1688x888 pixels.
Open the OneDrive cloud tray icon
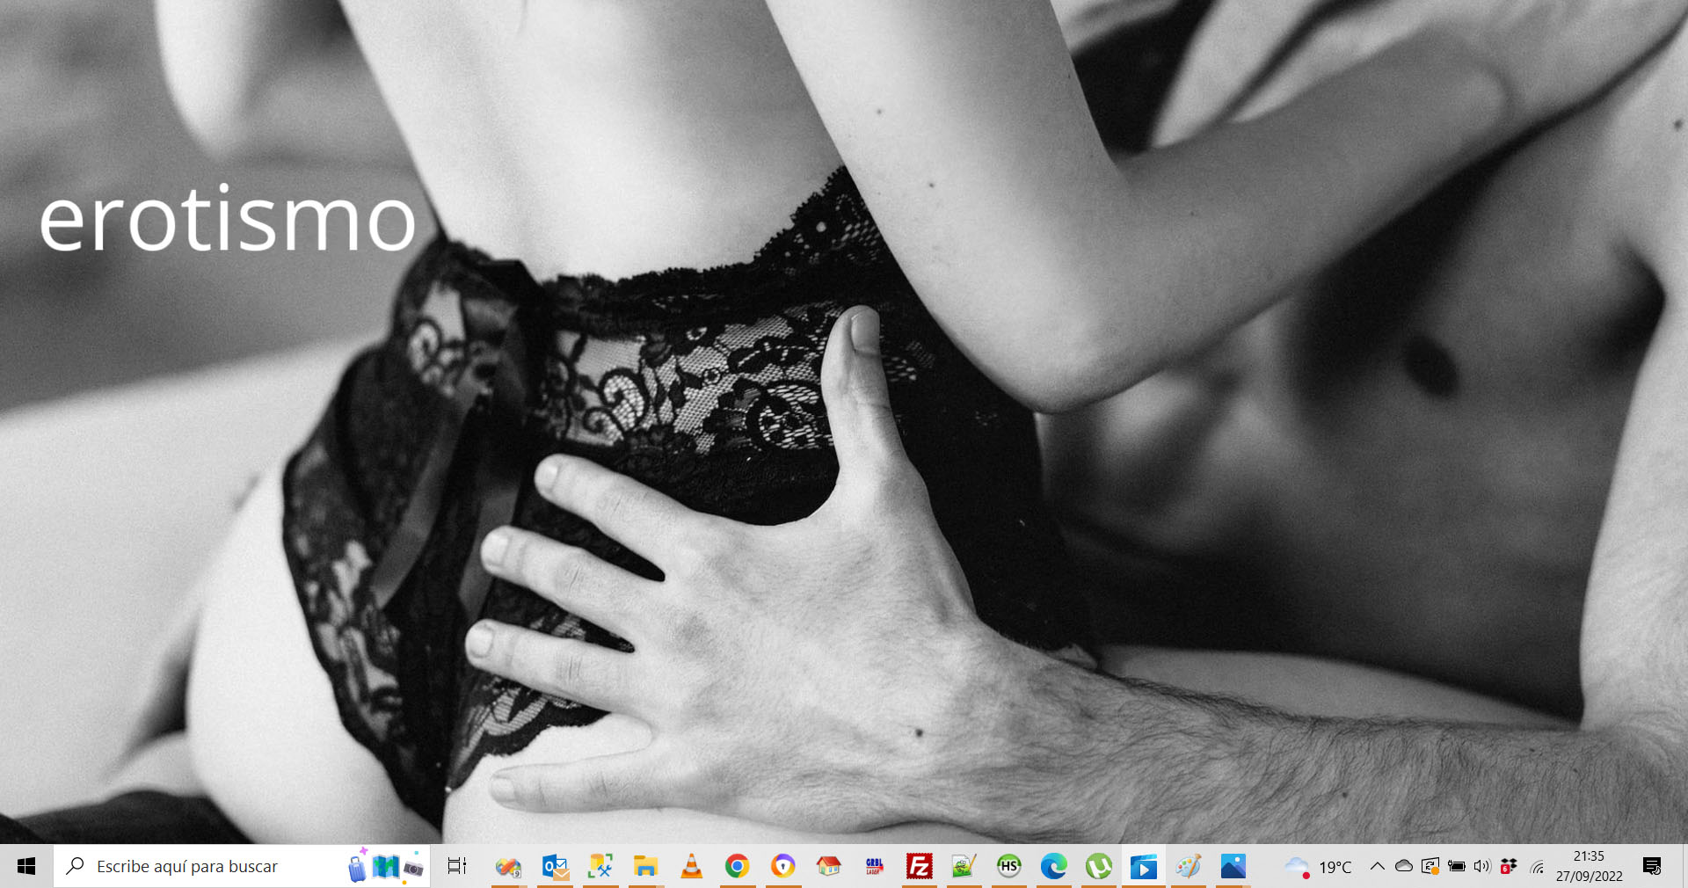tap(1404, 866)
